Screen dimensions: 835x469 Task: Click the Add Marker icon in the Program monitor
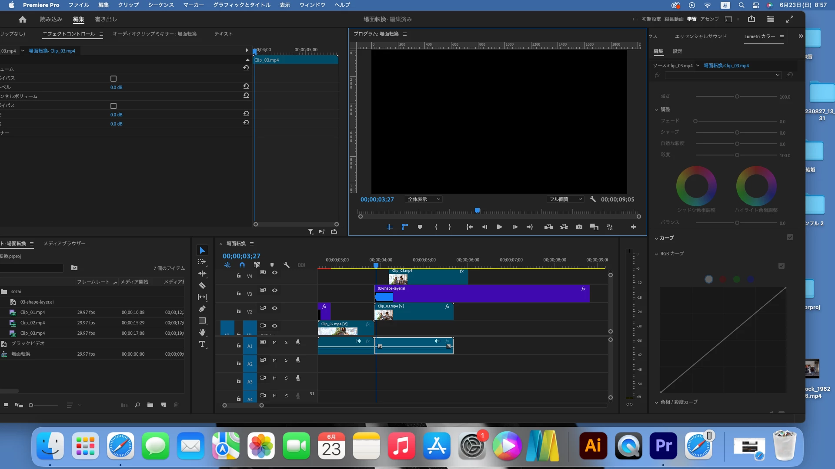coord(420,227)
